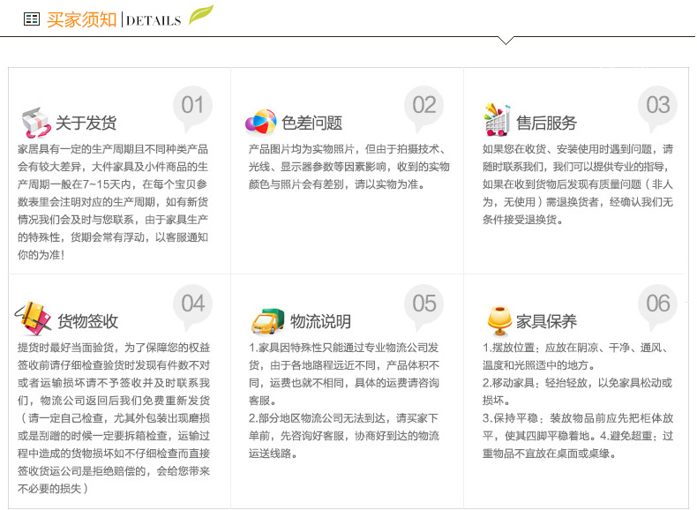Click the orange 买家须知 heading
The width and height of the screenshot is (697, 510).
click(x=82, y=20)
